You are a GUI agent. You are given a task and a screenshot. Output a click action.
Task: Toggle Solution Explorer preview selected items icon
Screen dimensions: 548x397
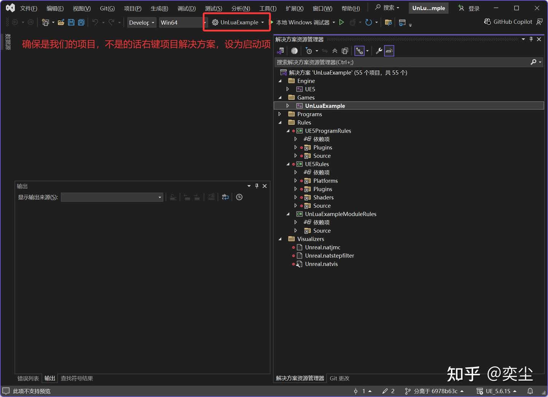[389, 51]
